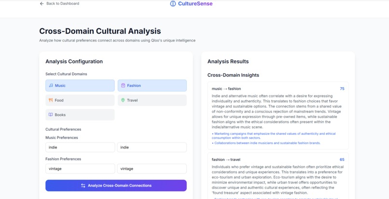This screenshot has width=389, height=199.
Task: Click the 'fashion → travel' insight heading
Action: point(226,159)
